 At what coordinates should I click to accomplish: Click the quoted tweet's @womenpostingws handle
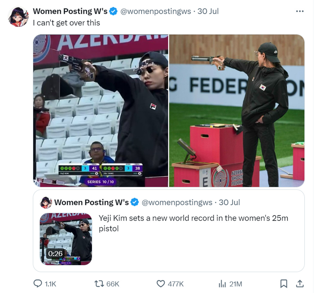click(177, 202)
